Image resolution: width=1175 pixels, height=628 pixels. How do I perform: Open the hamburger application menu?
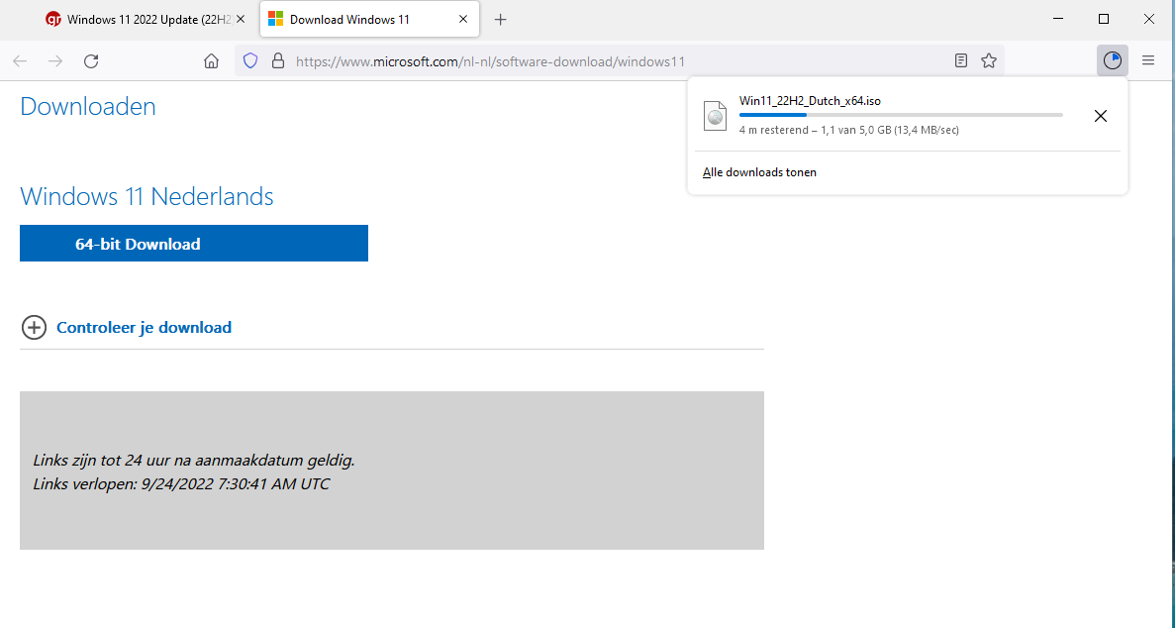pyautogui.click(x=1148, y=61)
